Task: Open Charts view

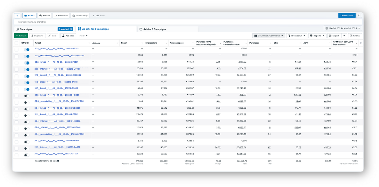Action: [x=355, y=36]
